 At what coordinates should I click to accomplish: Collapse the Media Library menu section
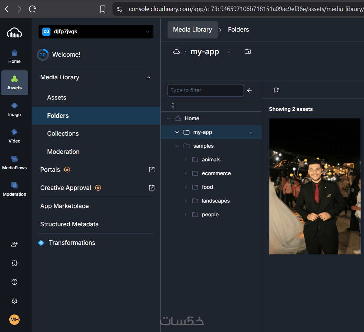(149, 77)
